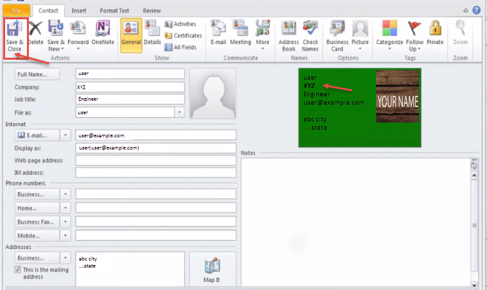Open the Certificates view
Viewport: 487px width, 290px height.
pyautogui.click(x=184, y=35)
